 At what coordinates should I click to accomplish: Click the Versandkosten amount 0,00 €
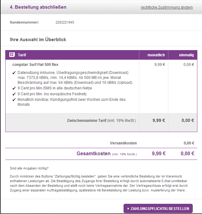pyautogui.click(x=189, y=143)
